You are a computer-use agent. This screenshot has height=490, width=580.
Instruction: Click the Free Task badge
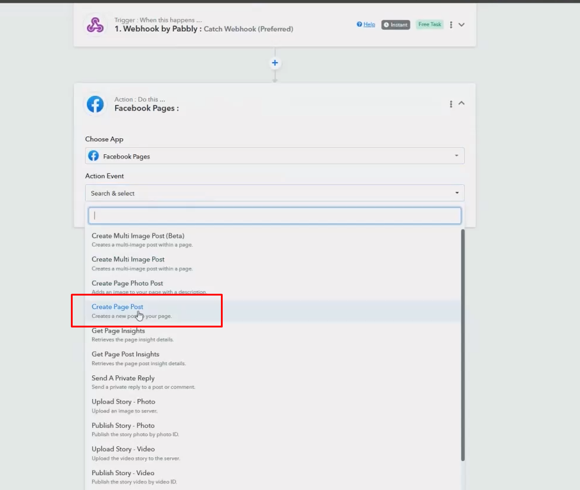click(429, 24)
